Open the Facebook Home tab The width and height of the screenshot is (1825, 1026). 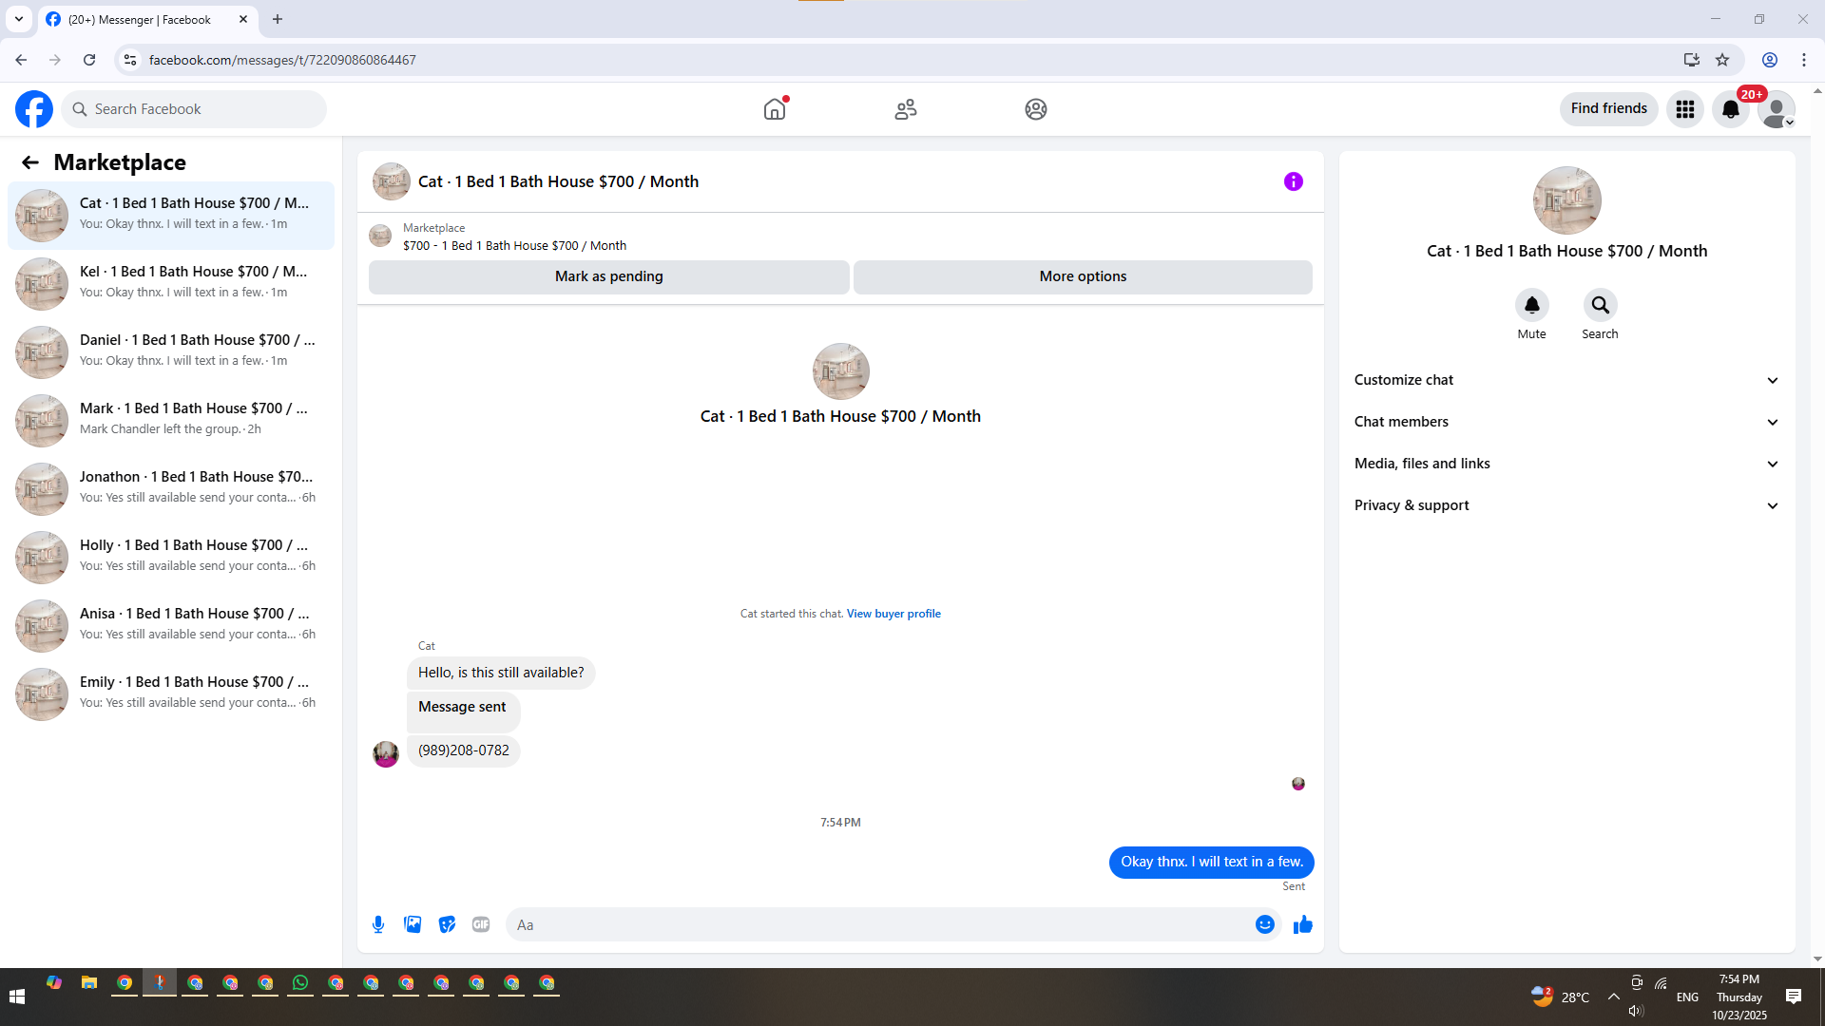[x=775, y=109]
